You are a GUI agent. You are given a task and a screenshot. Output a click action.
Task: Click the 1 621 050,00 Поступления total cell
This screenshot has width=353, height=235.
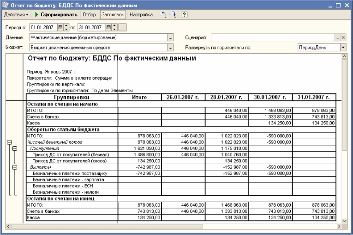coord(139,148)
